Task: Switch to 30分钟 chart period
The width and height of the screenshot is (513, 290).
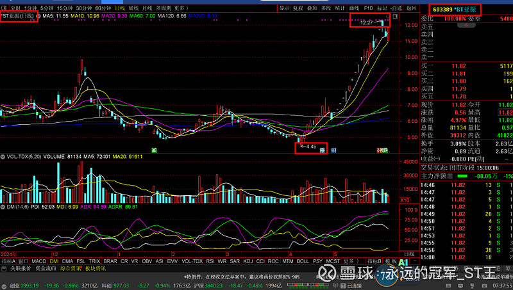Action: tap(84, 8)
